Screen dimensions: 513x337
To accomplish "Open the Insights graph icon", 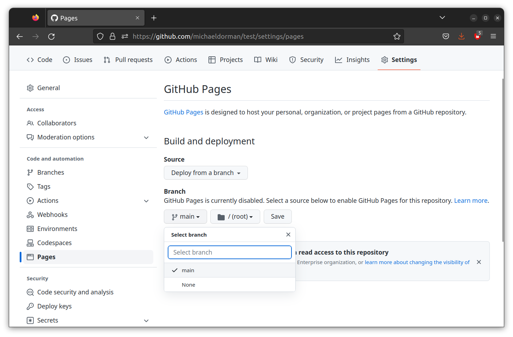I will point(339,60).
